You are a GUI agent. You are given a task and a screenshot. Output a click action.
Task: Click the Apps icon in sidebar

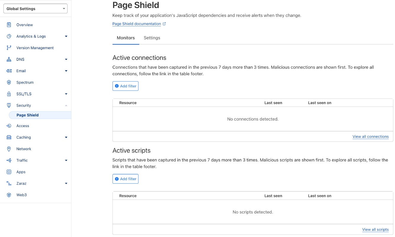[9, 172]
